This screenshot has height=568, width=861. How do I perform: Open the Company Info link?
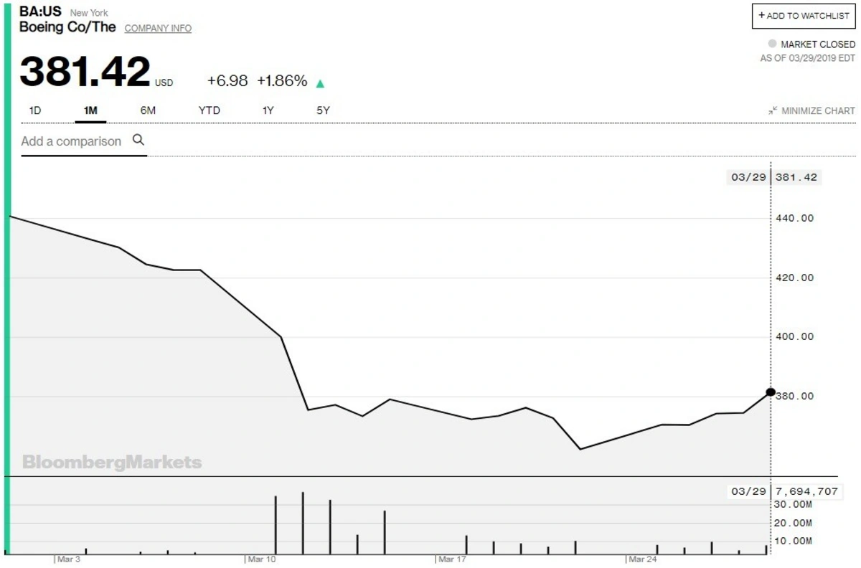click(158, 29)
